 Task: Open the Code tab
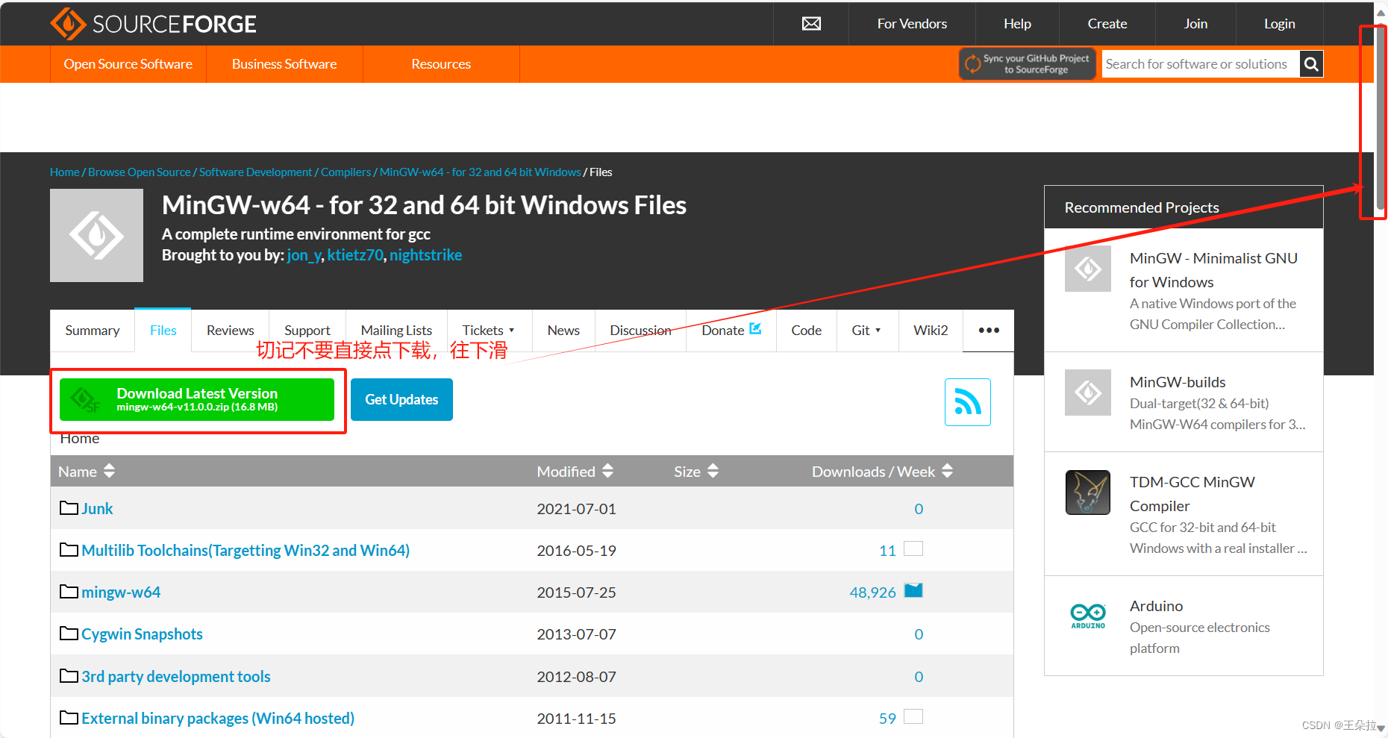pyautogui.click(x=807, y=331)
